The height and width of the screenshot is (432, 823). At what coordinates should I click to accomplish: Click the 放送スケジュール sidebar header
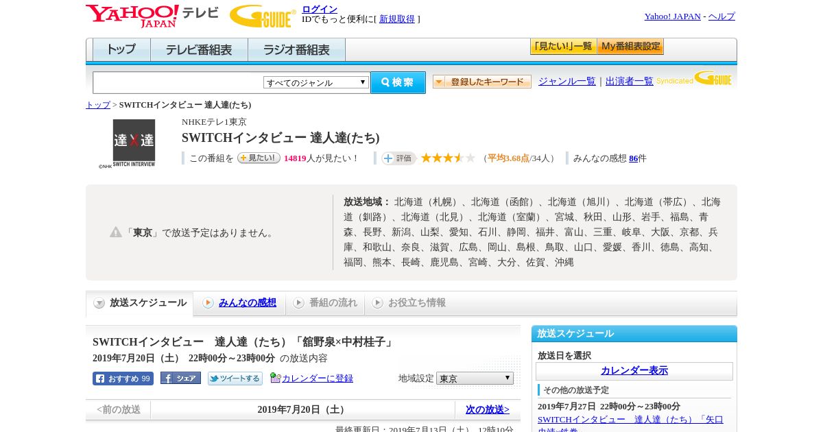point(634,334)
